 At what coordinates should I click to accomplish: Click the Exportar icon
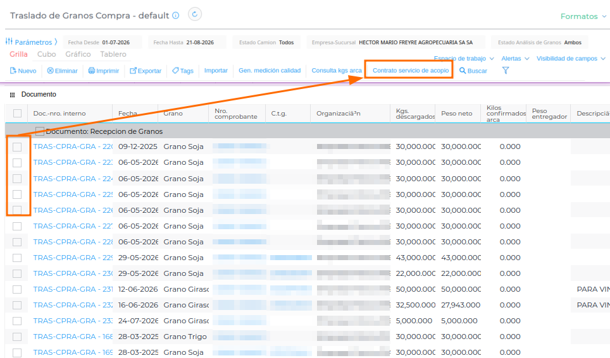pos(133,71)
